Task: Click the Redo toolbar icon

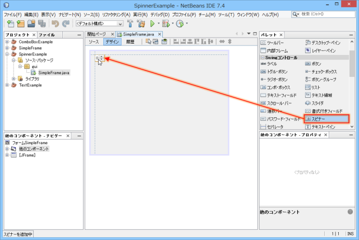Action: click(66, 24)
